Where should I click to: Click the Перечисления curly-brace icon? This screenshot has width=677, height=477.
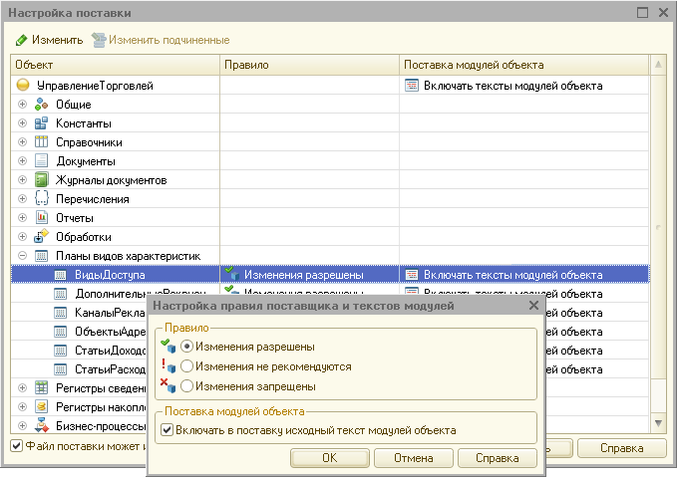42,199
